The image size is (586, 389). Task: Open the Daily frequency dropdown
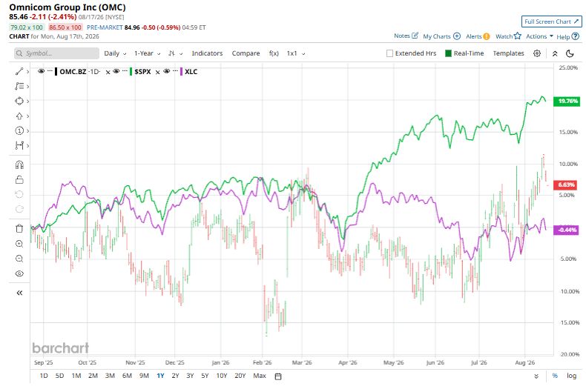pyautogui.click(x=115, y=53)
